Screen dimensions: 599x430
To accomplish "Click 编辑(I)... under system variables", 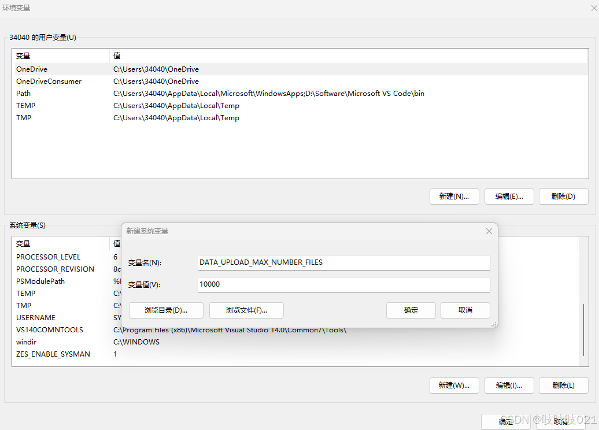I will point(509,385).
